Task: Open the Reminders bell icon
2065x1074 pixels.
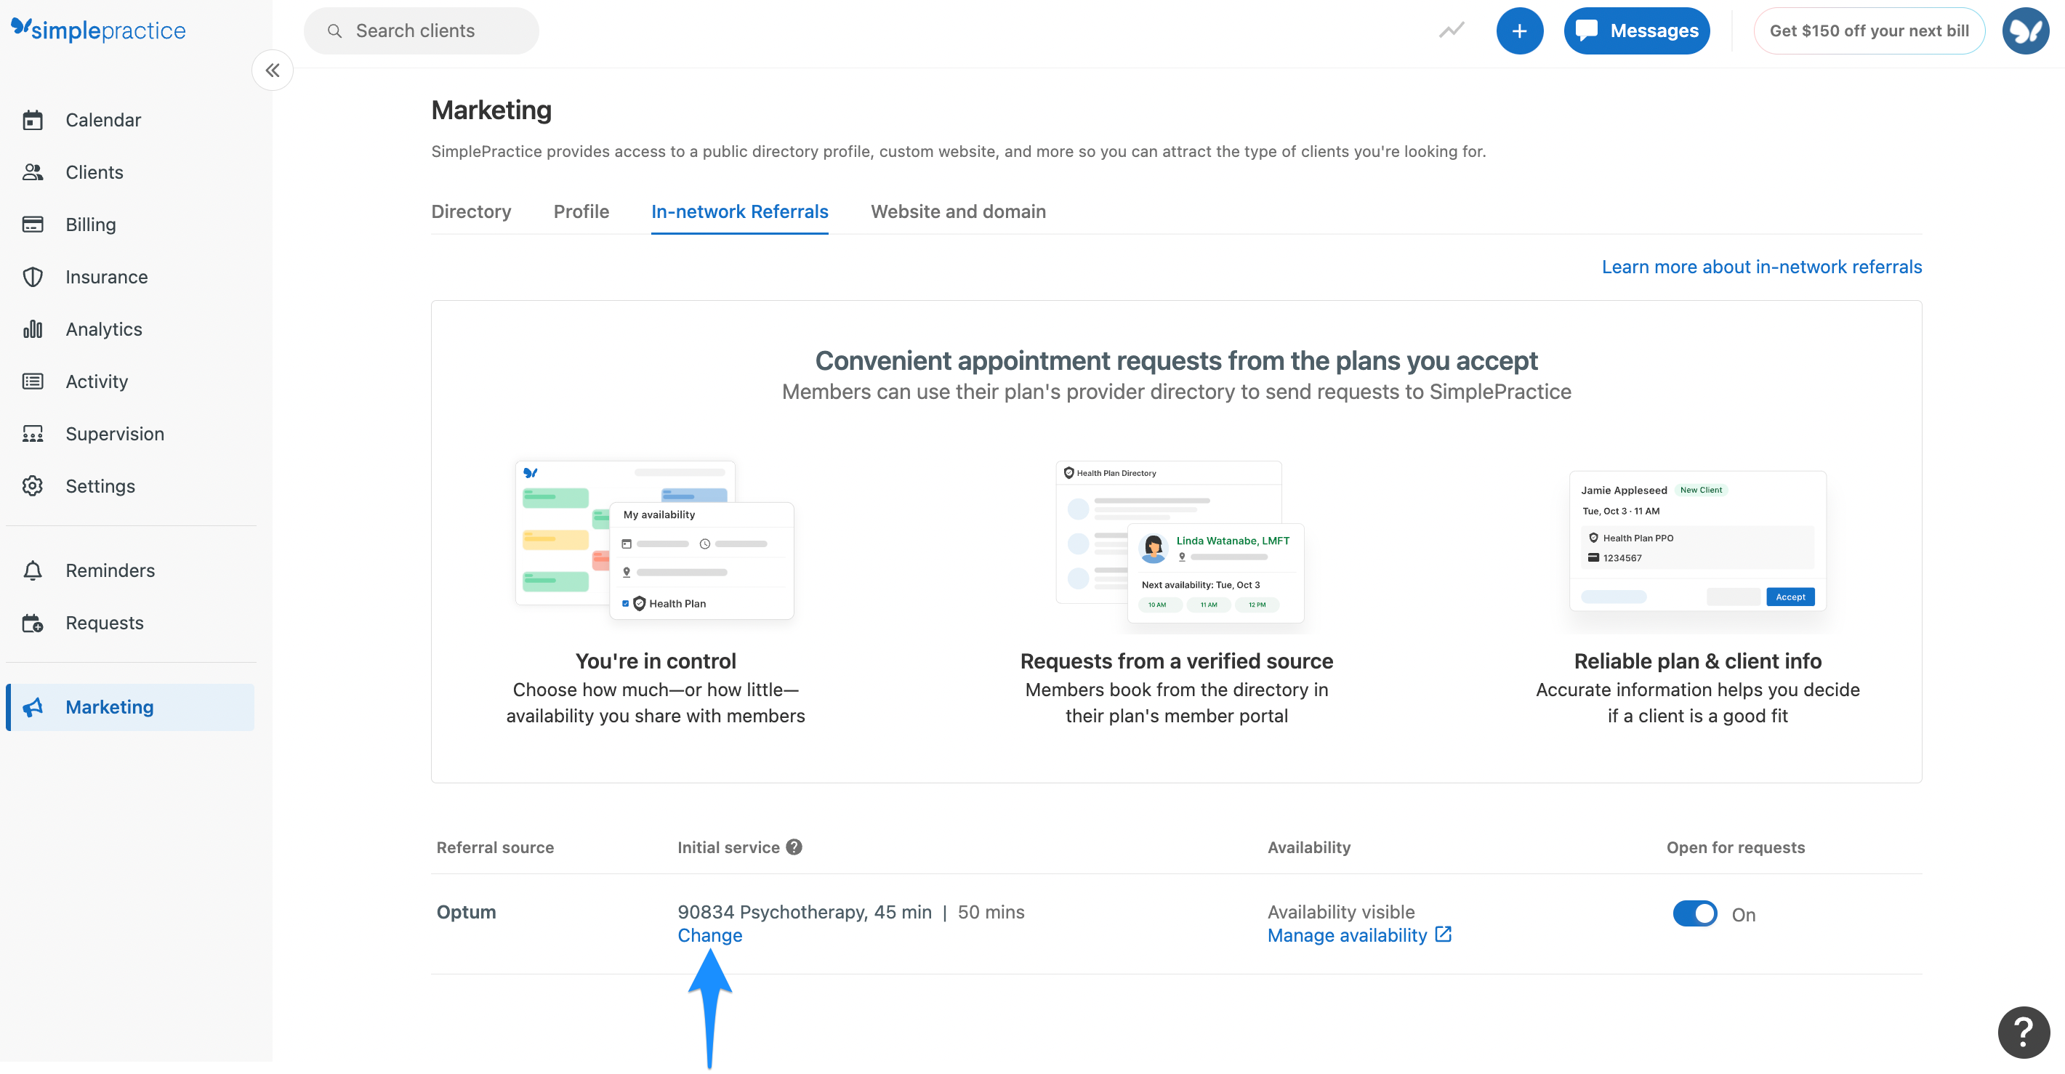Action: (33, 570)
